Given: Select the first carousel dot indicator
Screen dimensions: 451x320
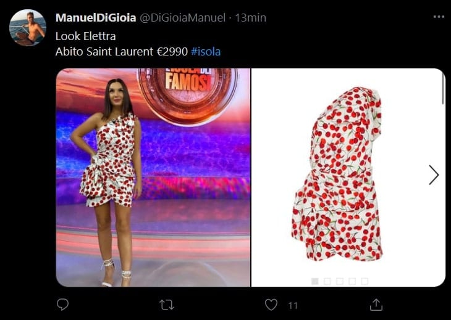Looking at the screenshot, I should [x=315, y=281].
